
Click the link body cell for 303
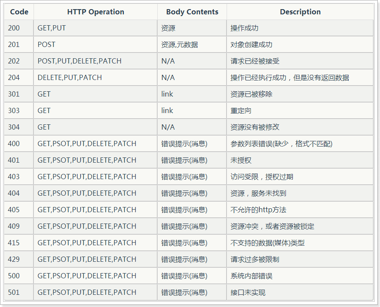click(192, 110)
